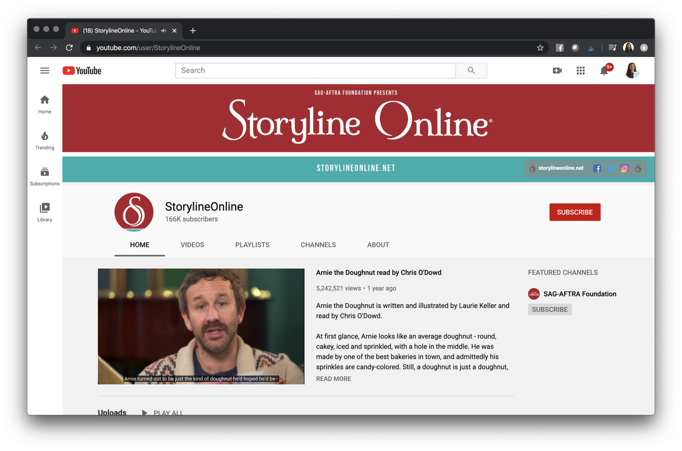Open Library from the sidebar
The width and height of the screenshot is (682, 451).
click(x=44, y=212)
